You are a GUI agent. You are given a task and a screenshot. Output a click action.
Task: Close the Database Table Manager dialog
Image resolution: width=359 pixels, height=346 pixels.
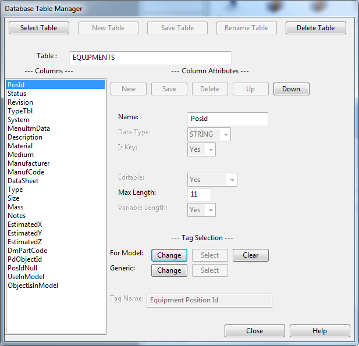(x=254, y=331)
